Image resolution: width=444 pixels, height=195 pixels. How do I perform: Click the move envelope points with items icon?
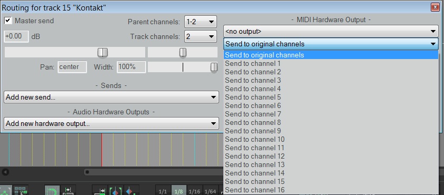(x=68, y=190)
